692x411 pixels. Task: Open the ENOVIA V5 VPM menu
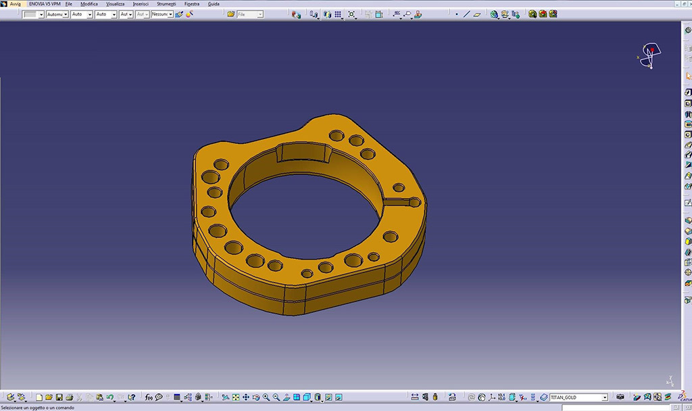[x=45, y=3]
